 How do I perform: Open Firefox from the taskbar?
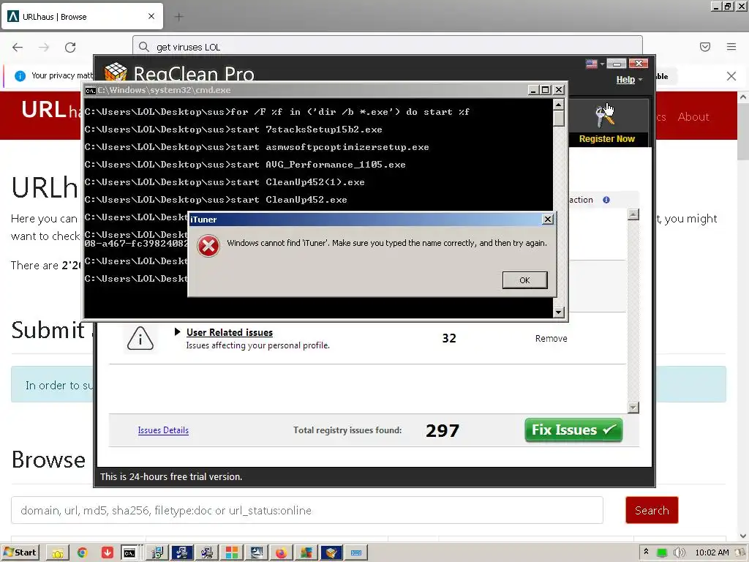[x=281, y=553]
